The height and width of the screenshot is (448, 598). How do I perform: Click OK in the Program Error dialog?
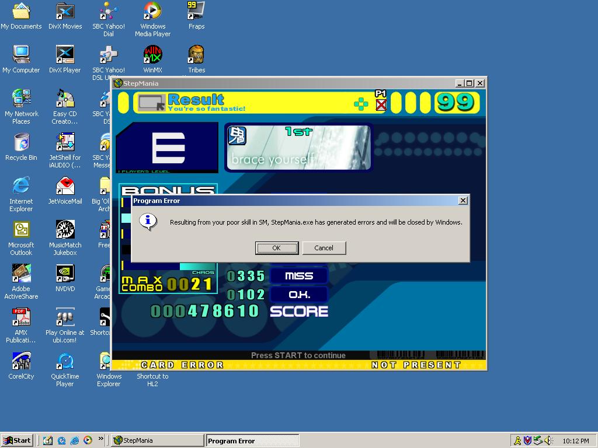[276, 248]
